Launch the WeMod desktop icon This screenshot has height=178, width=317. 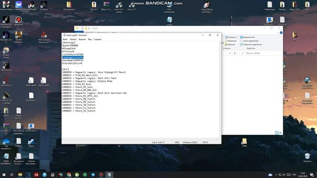(19, 5)
